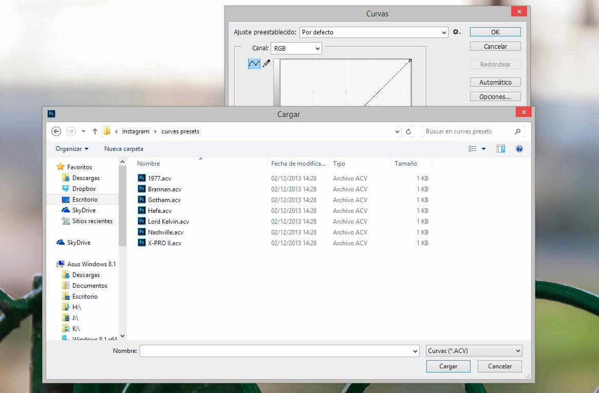599x393 pixels.
Task: Click Opciones... in Curvas dialog
Action: pyautogui.click(x=495, y=96)
